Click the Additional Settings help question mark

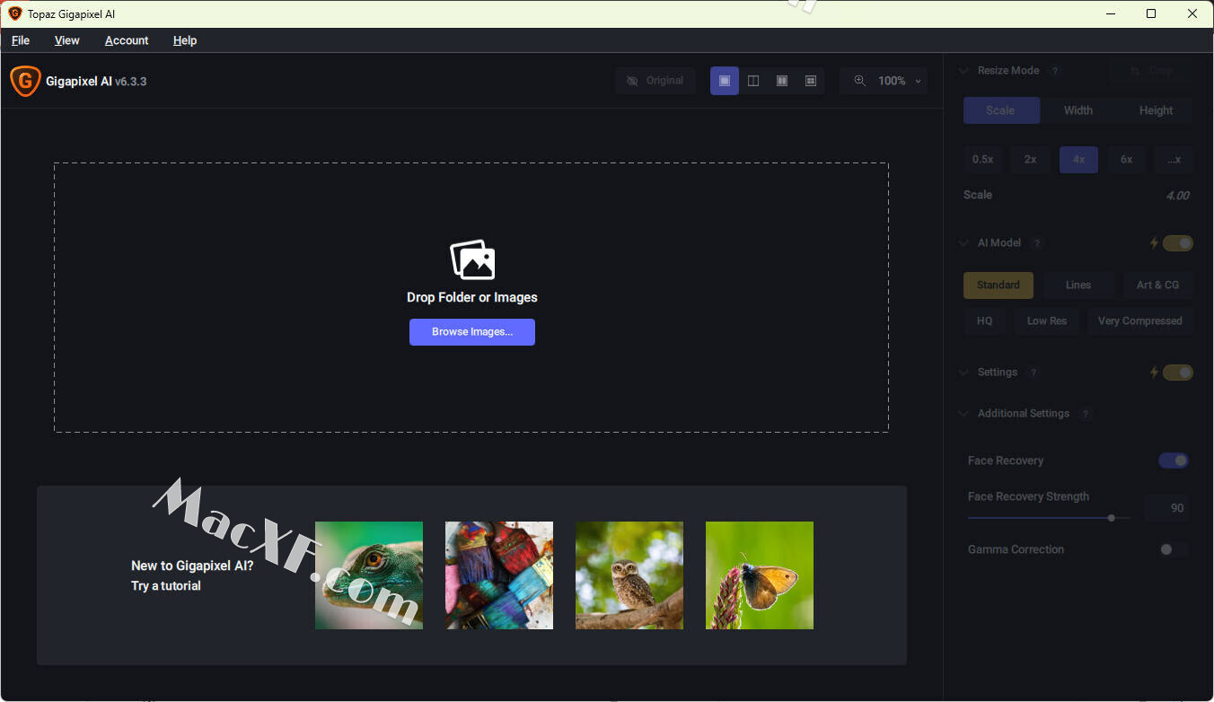point(1086,414)
